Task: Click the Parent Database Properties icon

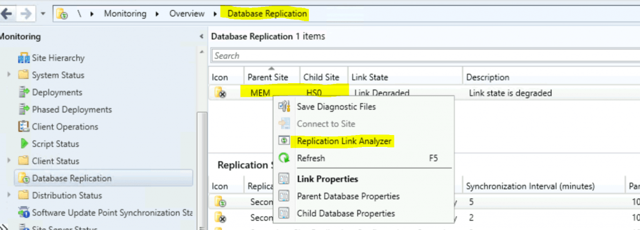Action: 284,196
